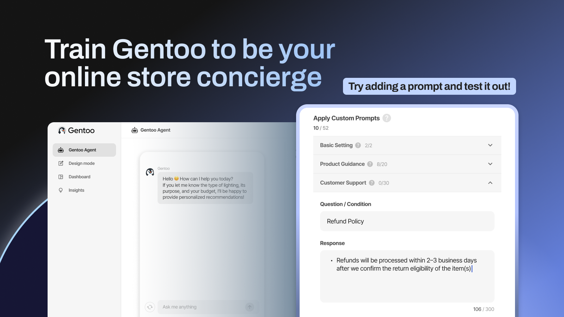Open the Gentoo Agent sidebar item
This screenshot has width=564, height=317.
(84, 150)
